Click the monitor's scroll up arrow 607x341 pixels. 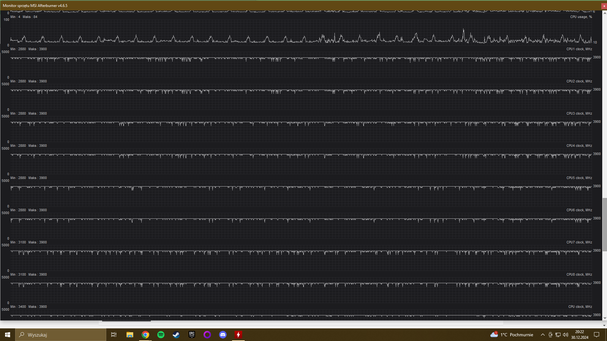[604, 13]
